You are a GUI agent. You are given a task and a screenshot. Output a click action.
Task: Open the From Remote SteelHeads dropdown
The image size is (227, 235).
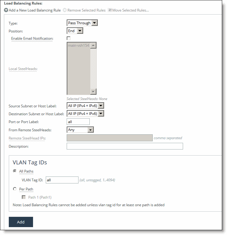click(x=80, y=130)
